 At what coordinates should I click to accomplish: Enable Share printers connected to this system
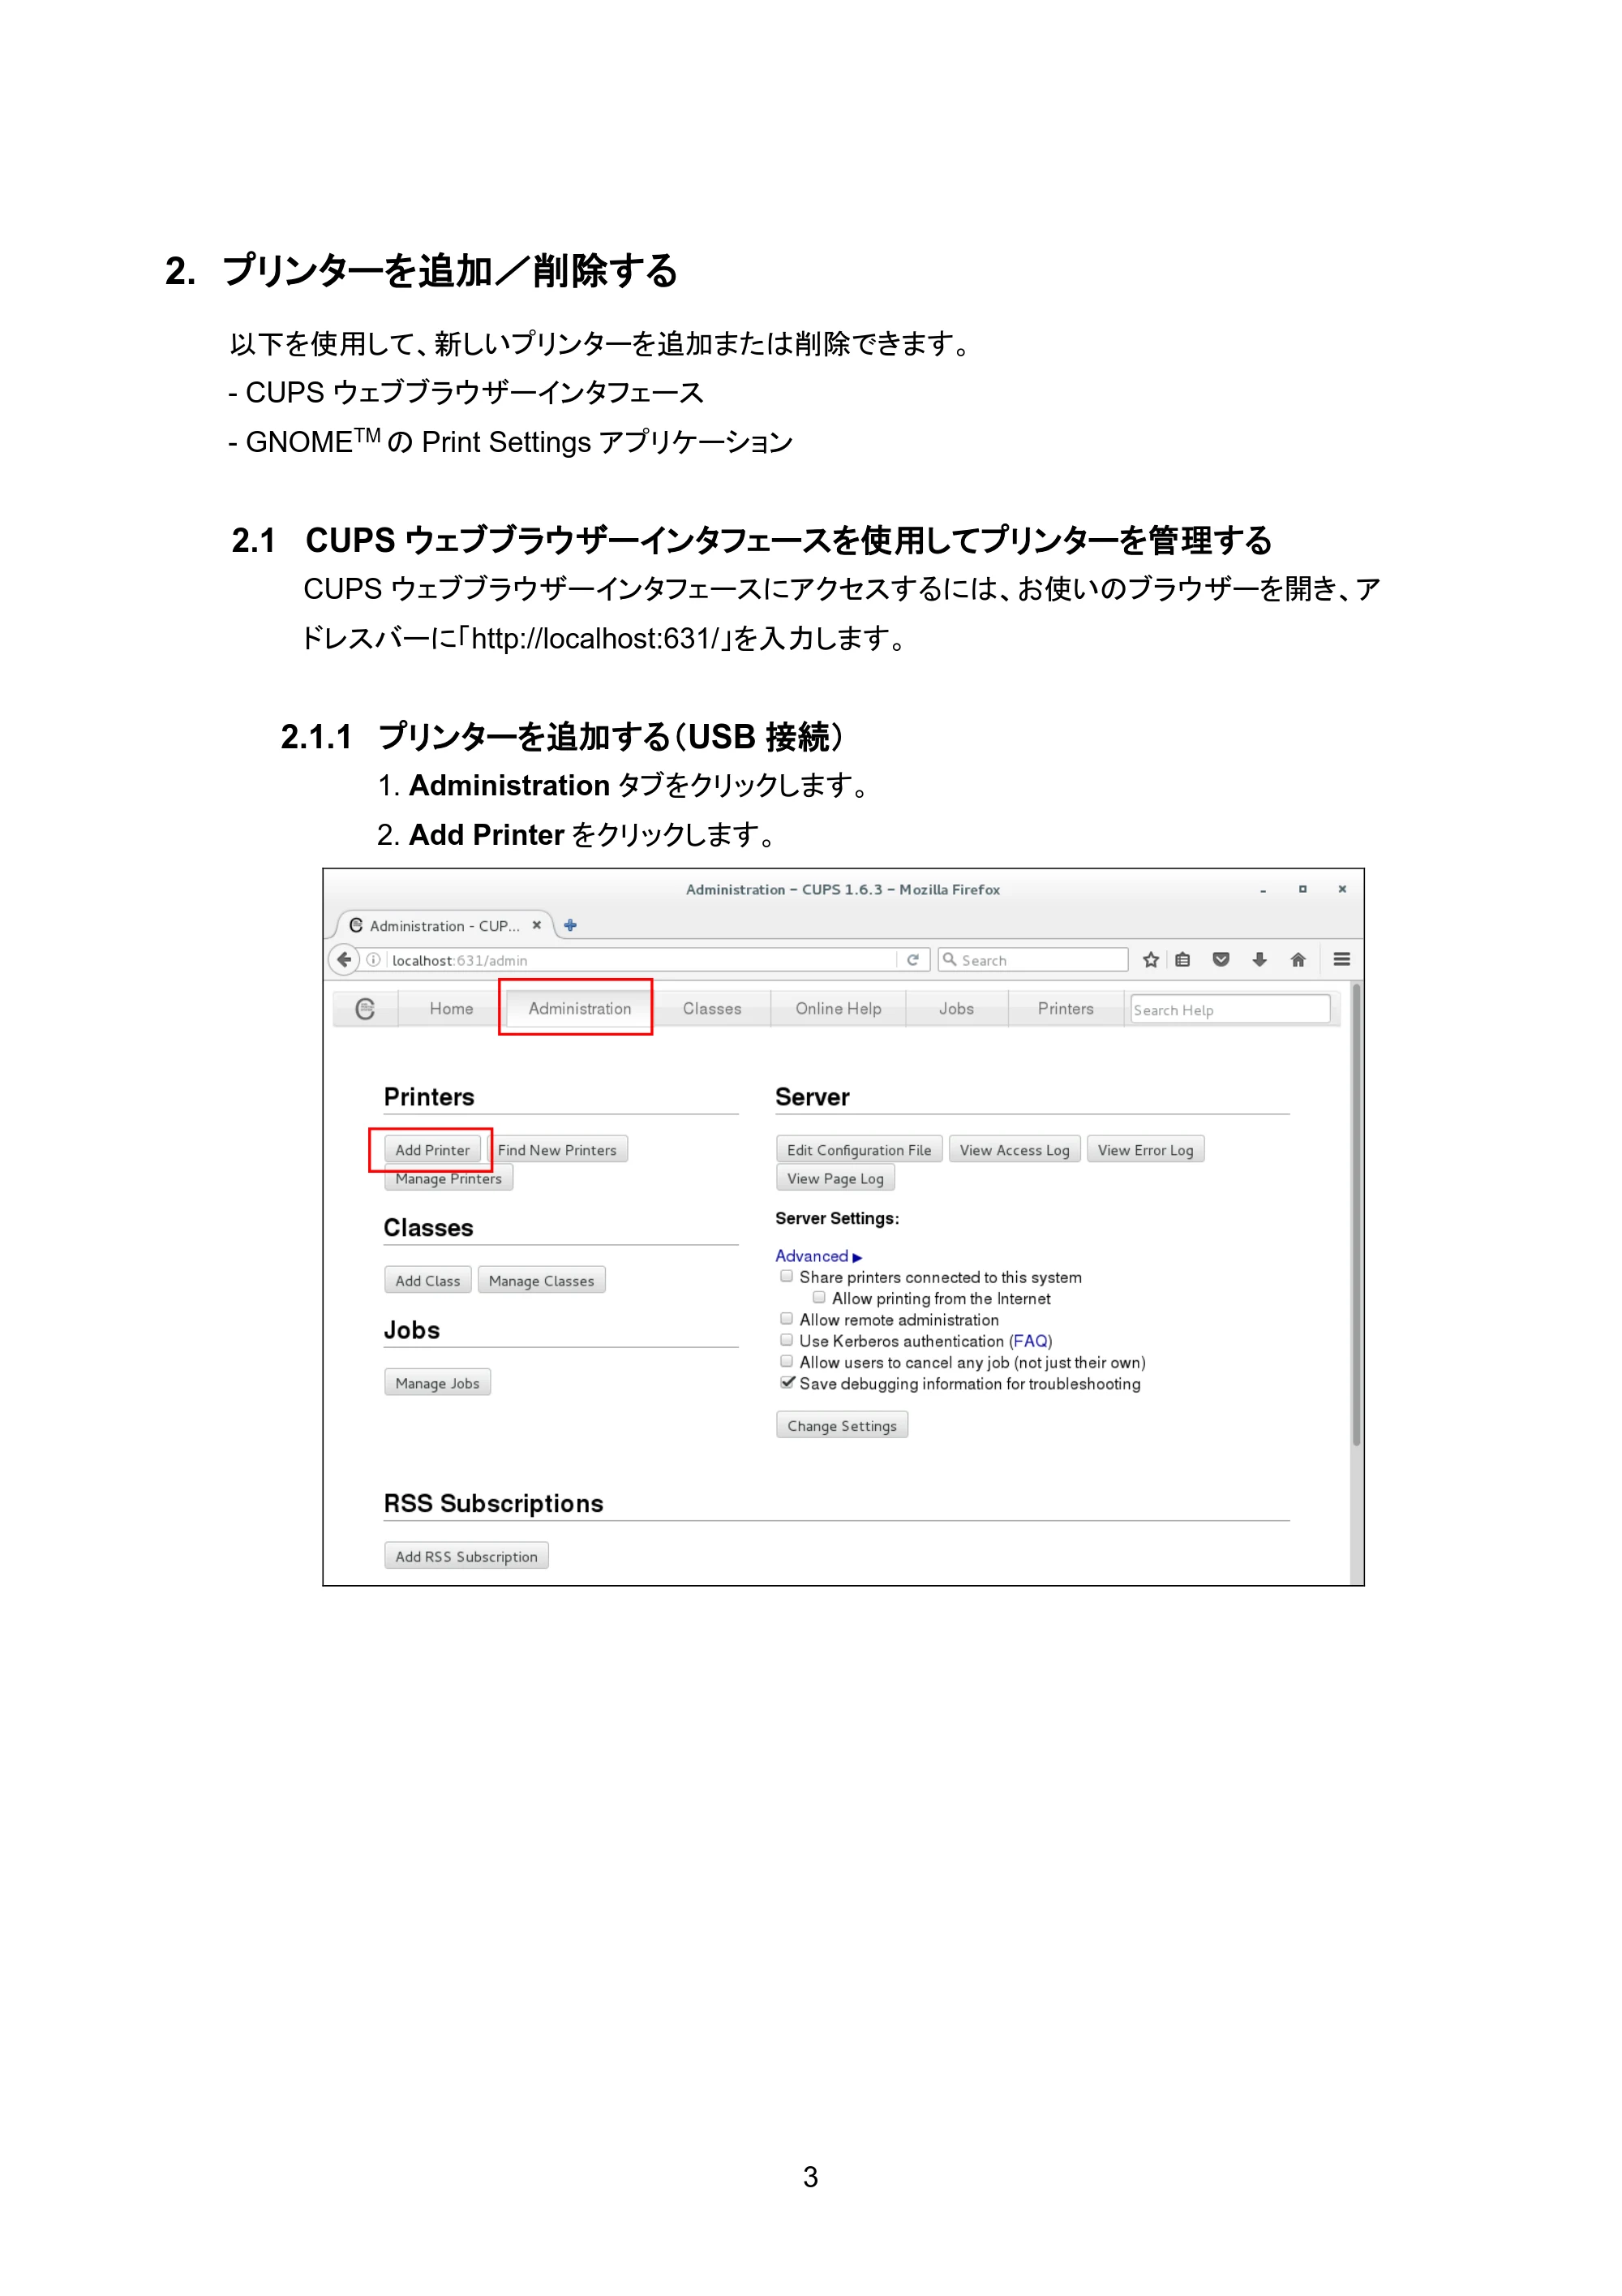[x=787, y=1276]
